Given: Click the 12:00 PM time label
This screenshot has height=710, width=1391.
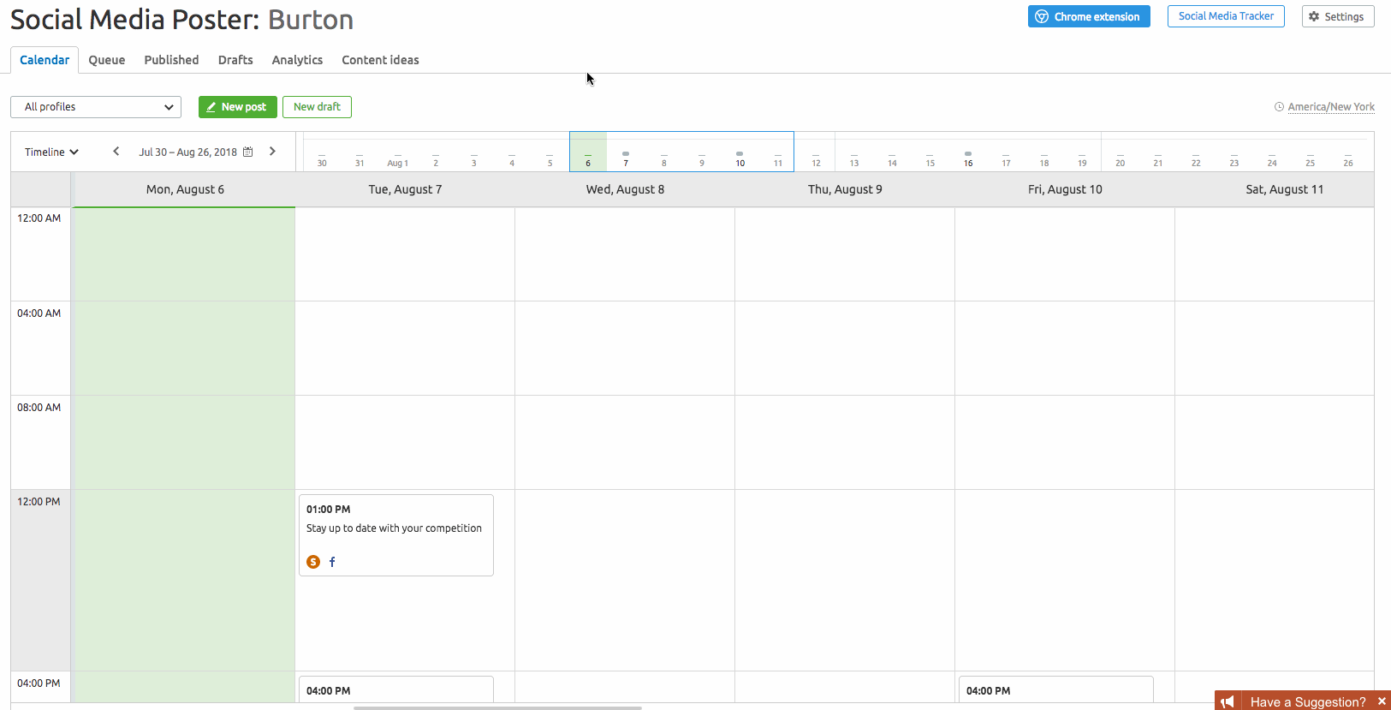Looking at the screenshot, I should (x=39, y=502).
